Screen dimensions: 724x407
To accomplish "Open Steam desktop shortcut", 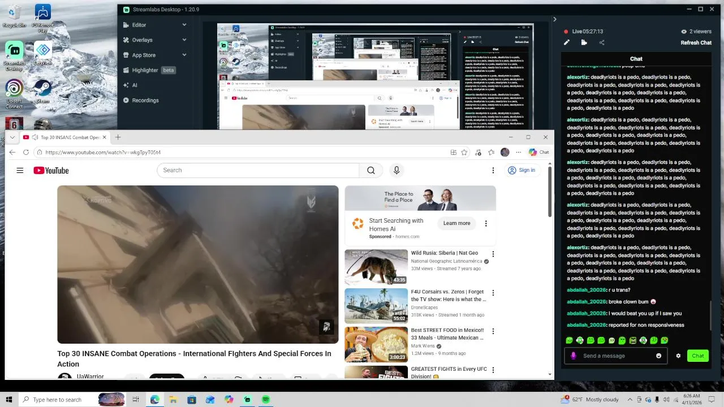I will pos(42,92).
